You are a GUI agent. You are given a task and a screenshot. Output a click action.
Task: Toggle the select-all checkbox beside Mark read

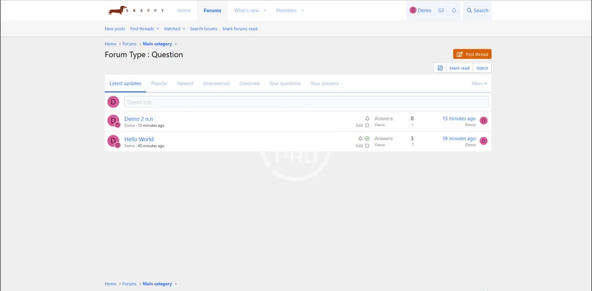click(x=440, y=68)
